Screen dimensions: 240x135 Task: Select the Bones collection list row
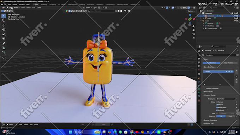coord(218,72)
